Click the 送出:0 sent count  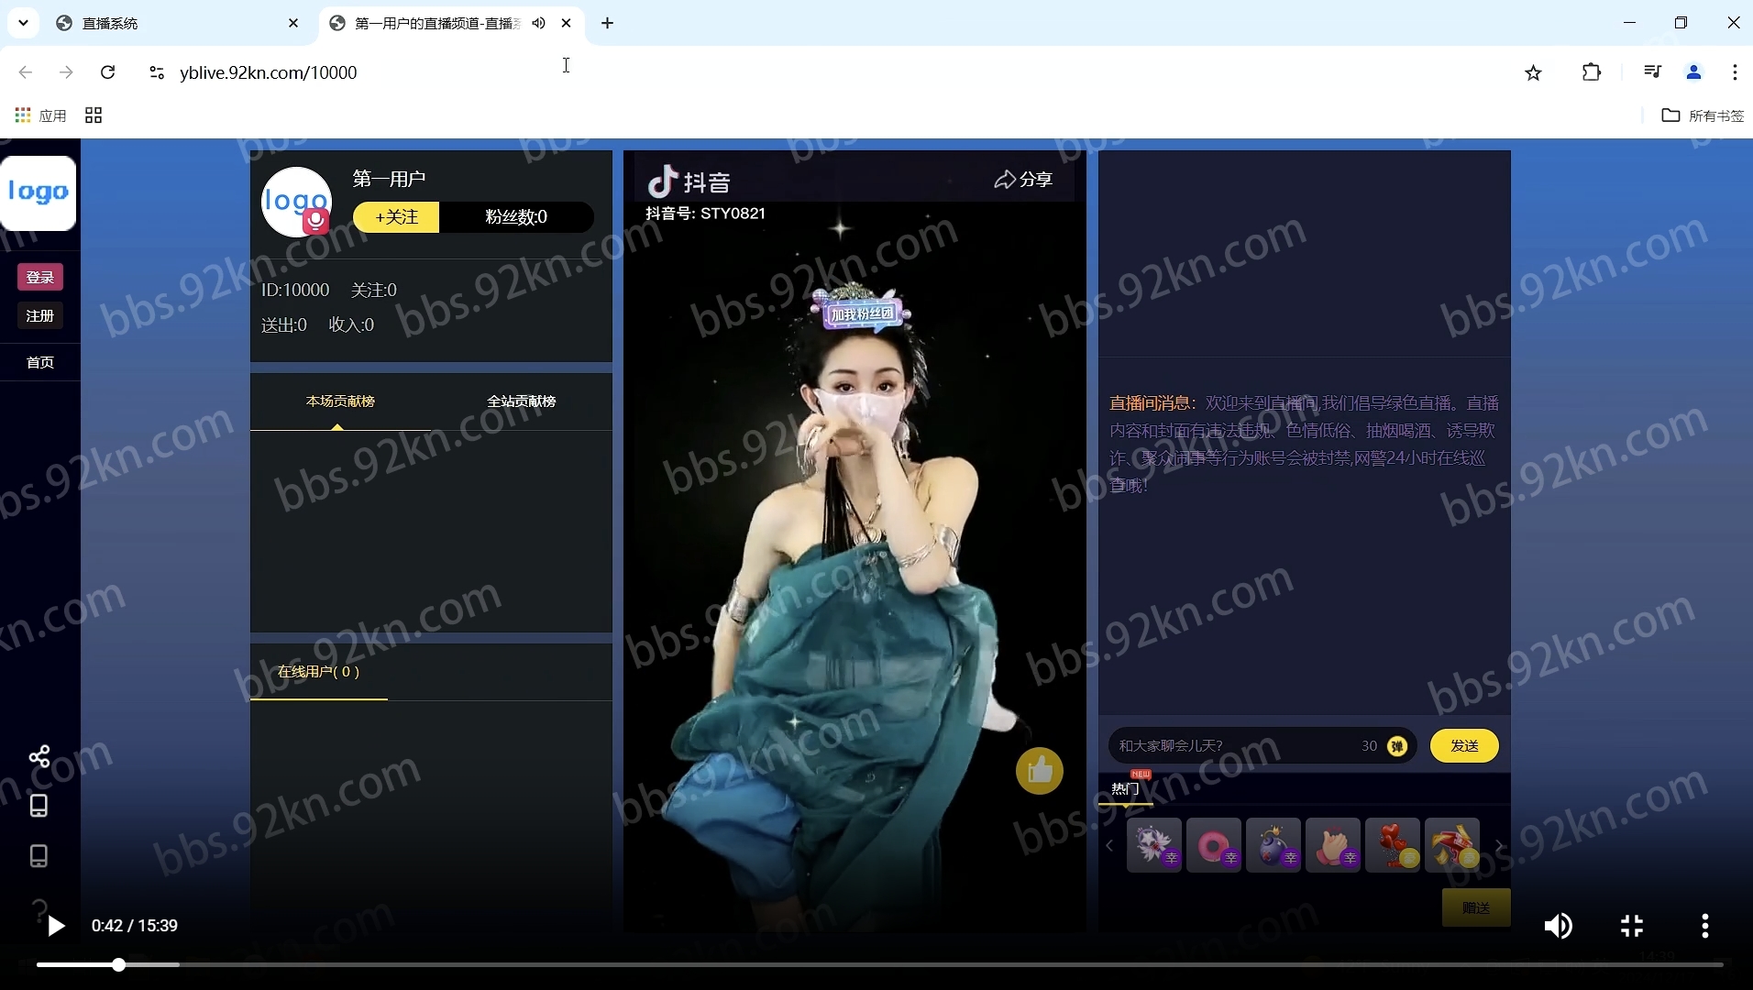pyautogui.click(x=284, y=325)
